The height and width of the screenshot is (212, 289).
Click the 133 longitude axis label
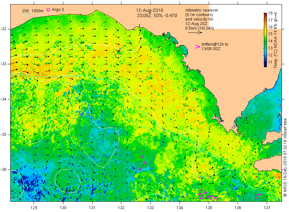(x=150, y=208)
